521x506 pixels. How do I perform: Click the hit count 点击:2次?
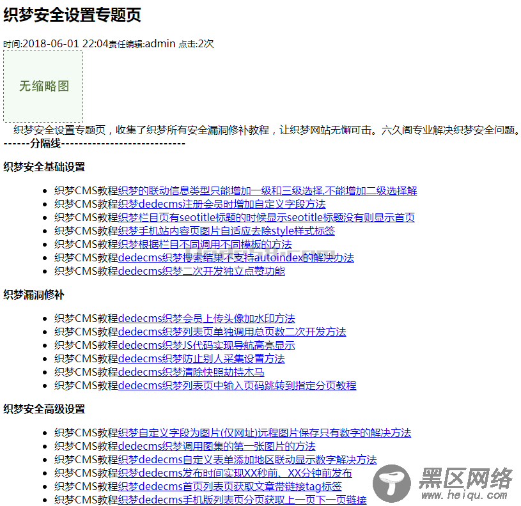(196, 43)
